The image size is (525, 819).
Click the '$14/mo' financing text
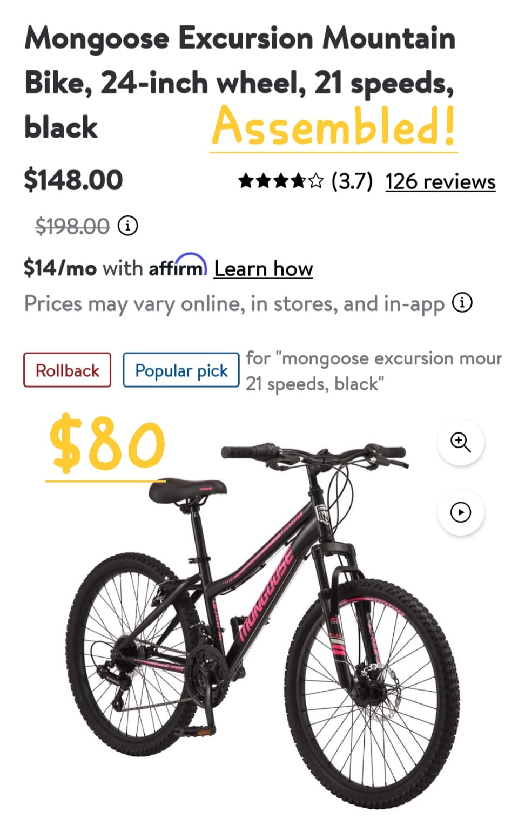60,268
